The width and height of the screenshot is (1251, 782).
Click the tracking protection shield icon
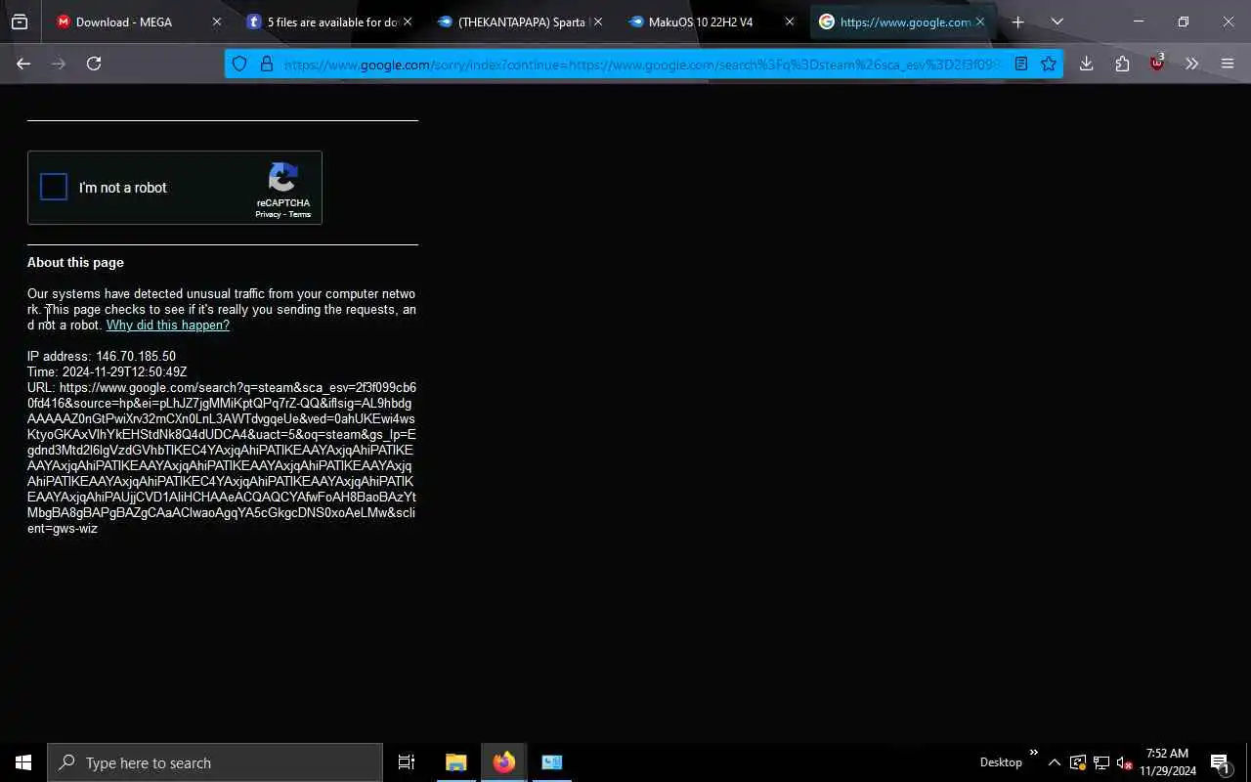coord(239,64)
